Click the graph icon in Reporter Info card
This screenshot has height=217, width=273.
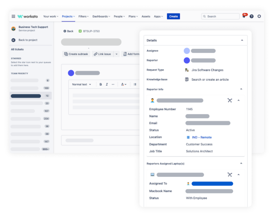point(230,100)
